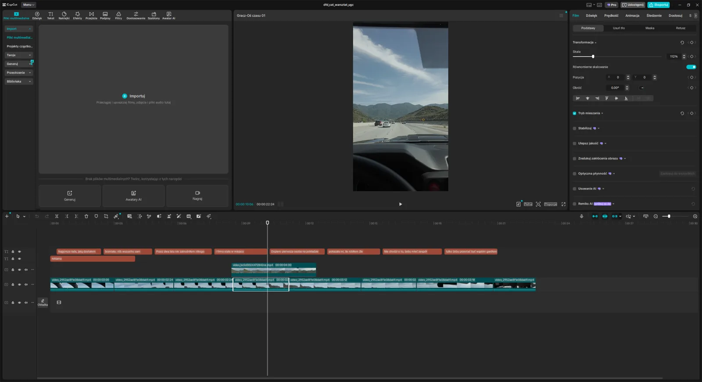Click the zoom-out magnifier on the timeline
The height and width of the screenshot is (382, 702).
[655, 216]
